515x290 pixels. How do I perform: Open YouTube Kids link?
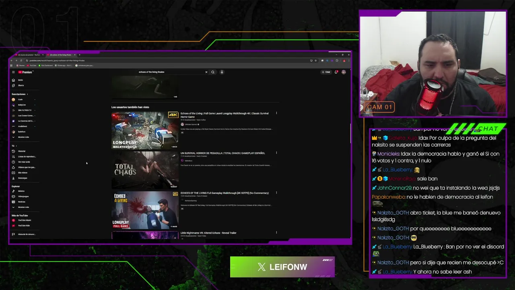(x=24, y=226)
